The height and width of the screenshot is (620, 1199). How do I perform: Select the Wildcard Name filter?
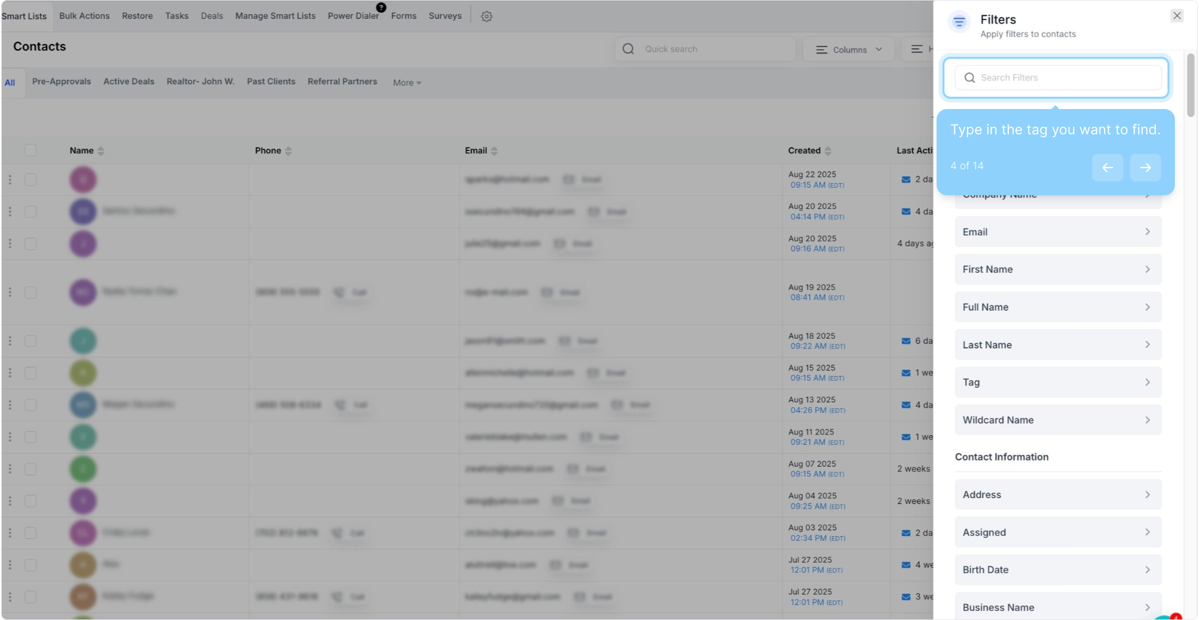tap(1057, 420)
